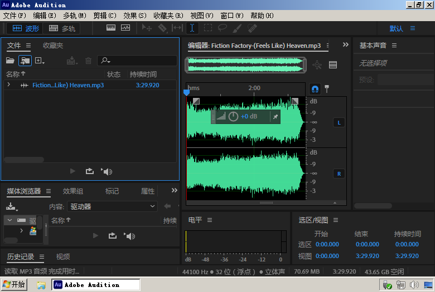Image resolution: width=435 pixels, height=292 pixels.
Task: Switch to Multitrack (多轨) view
Action: 62,28
